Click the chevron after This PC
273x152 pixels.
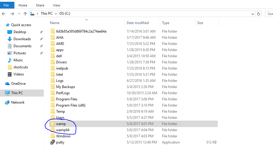[56, 13]
